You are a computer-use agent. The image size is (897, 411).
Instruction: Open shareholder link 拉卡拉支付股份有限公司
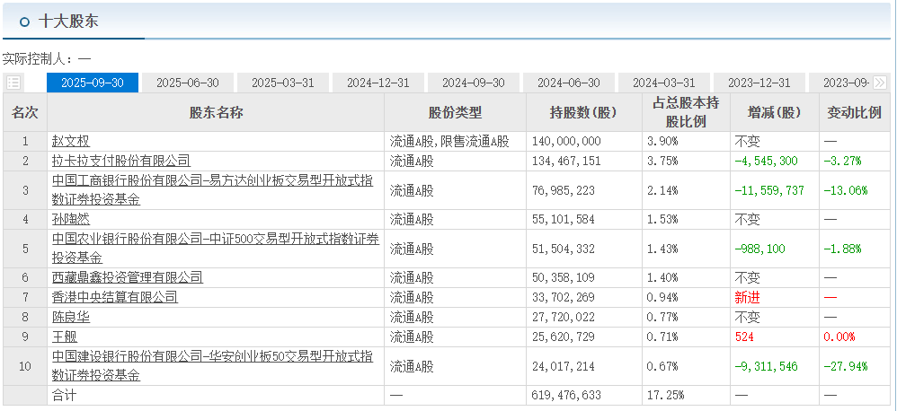coord(121,161)
